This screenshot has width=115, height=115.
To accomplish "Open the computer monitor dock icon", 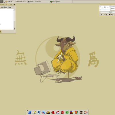I will [x=39, y=112].
